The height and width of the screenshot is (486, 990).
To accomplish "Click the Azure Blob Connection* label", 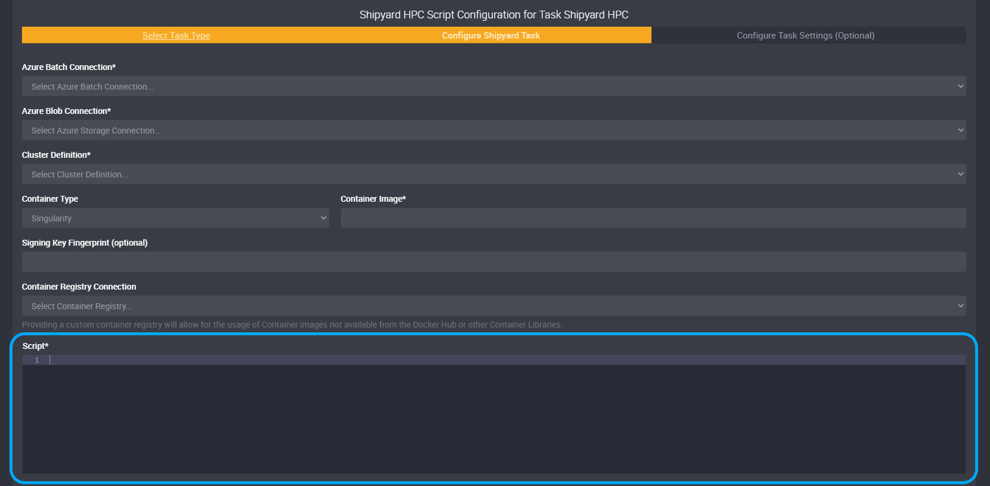I will 67,111.
